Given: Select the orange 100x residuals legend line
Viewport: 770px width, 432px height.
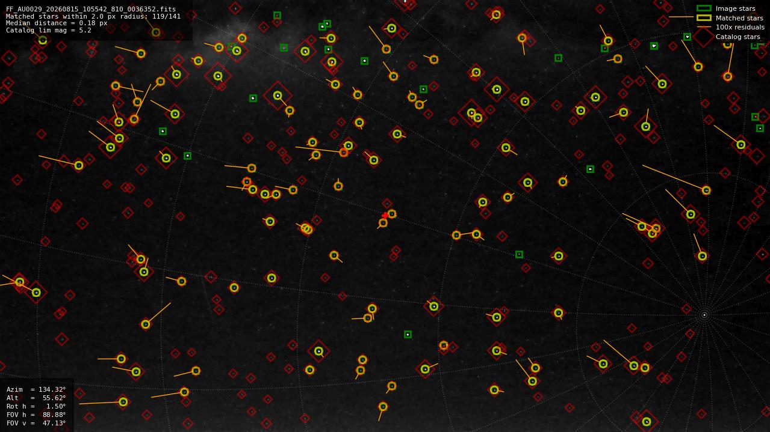Looking at the screenshot, I should pyautogui.click(x=704, y=27).
